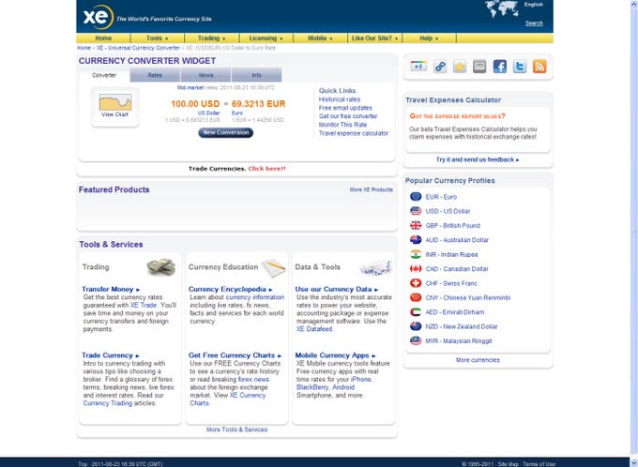The height and width of the screenshot is (467, 638).
Task: Click the Malaysian Ringgit flag icon
Action: 416,340
